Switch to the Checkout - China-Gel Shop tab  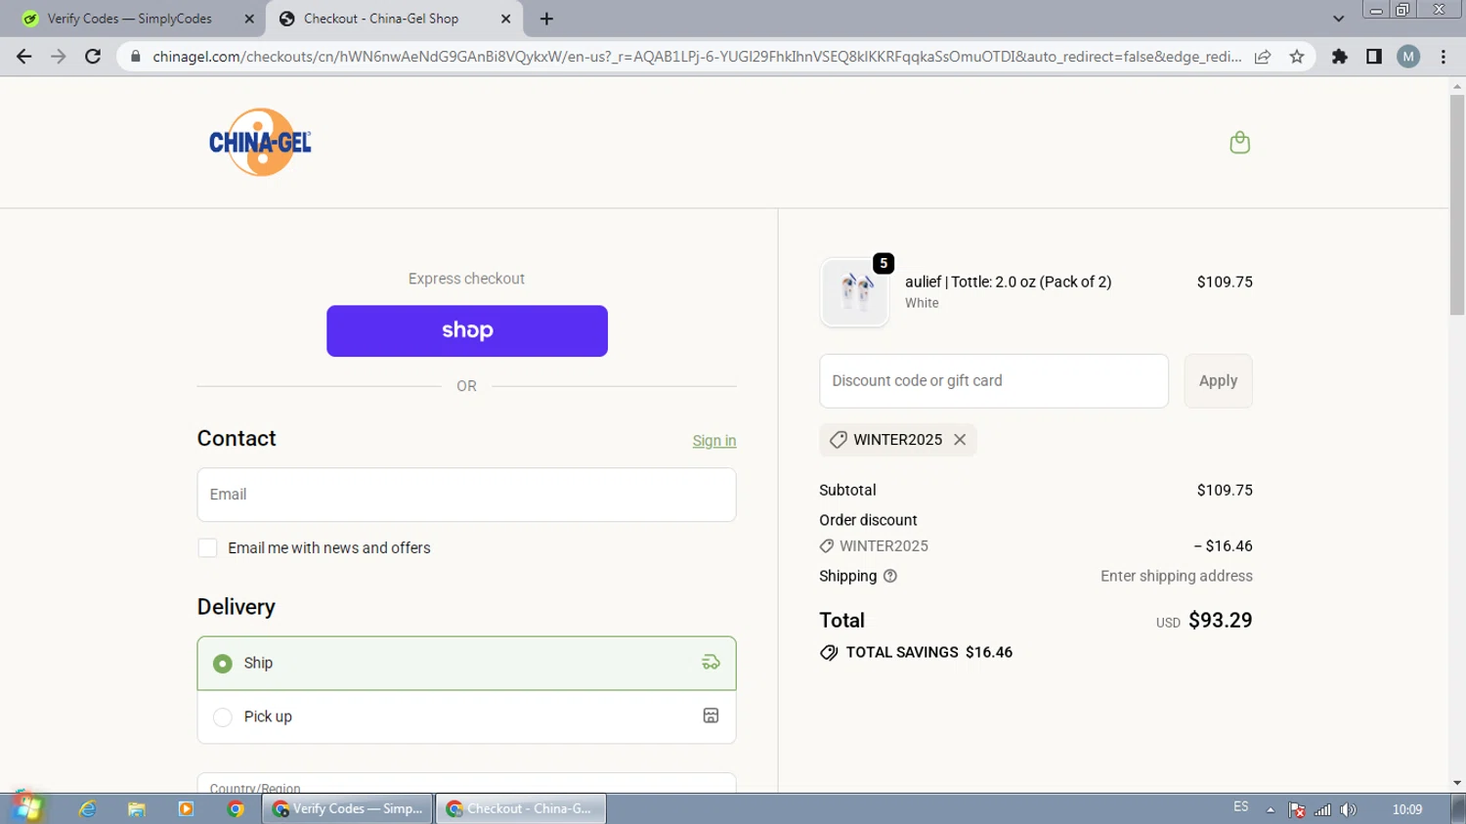click(x=394, y=19)
